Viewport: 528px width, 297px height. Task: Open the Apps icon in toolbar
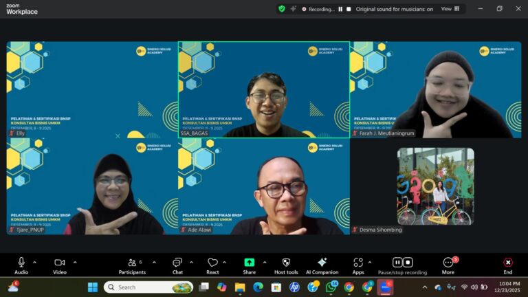(358, 263)
